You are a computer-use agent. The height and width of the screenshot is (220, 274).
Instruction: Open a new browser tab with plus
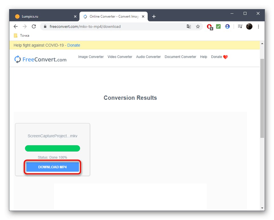tap(154, 16)
